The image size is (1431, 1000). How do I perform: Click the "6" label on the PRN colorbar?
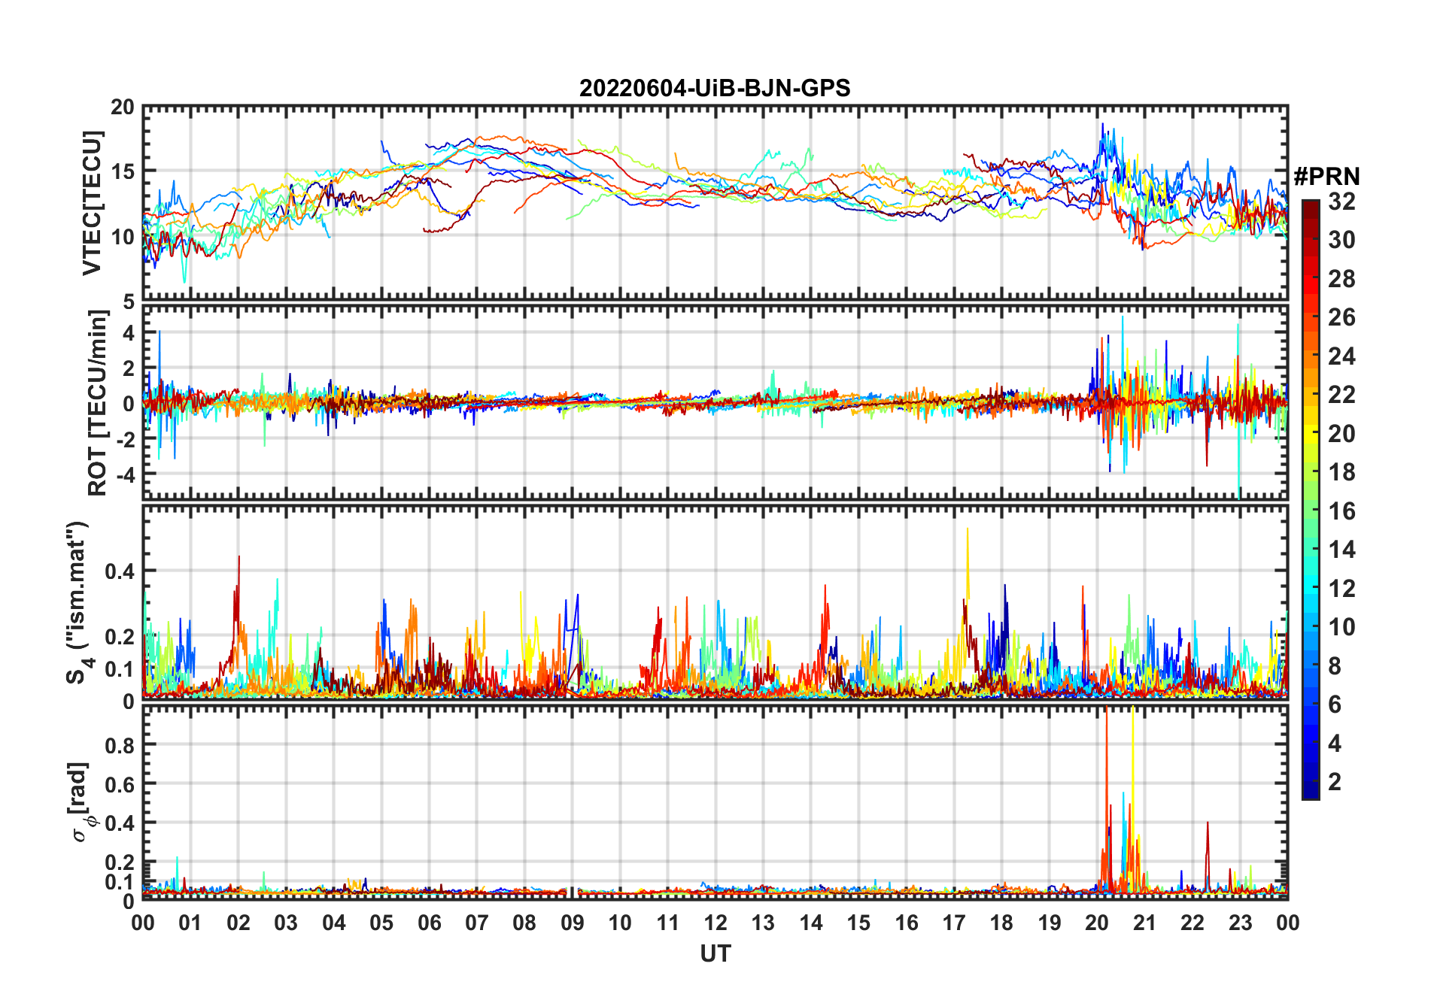pyautogui.click(x=1335, y=705)
